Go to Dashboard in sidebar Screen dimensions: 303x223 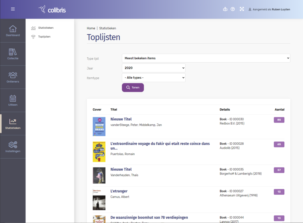click(13, 31)
